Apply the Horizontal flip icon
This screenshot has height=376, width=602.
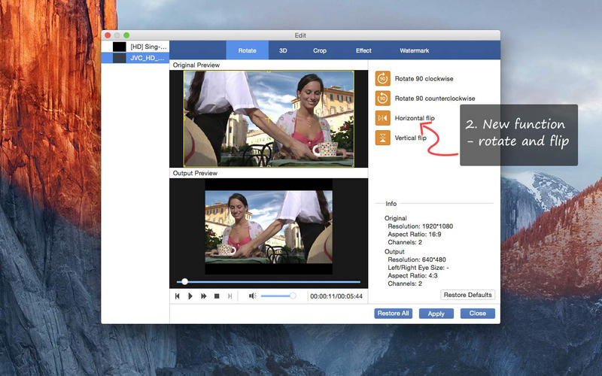tap(382, 118)
